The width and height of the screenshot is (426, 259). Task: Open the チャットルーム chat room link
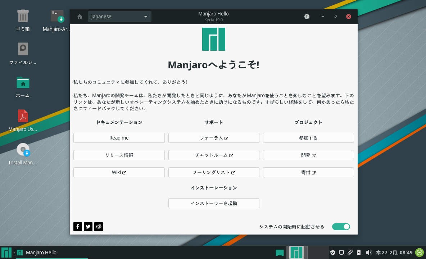214,155
